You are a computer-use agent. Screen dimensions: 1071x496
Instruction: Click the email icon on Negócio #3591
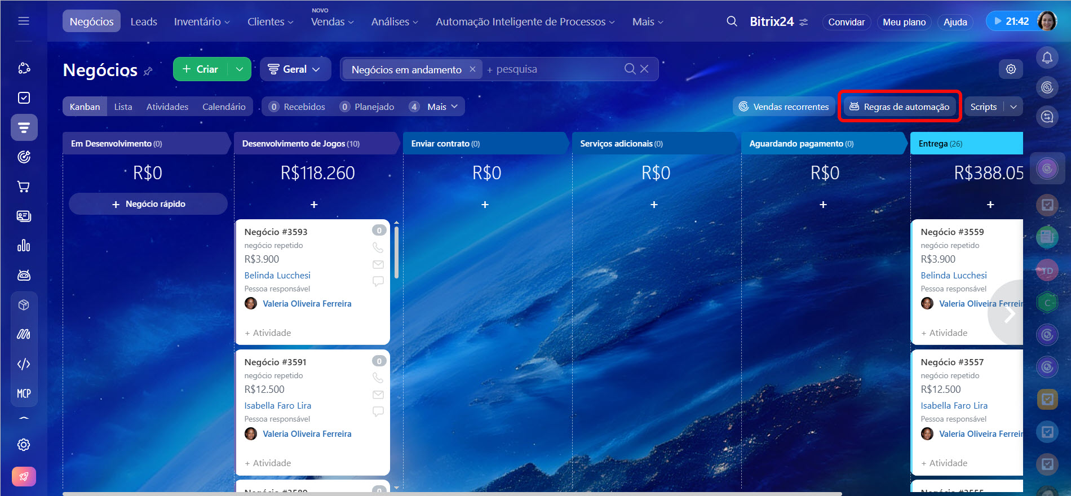(378, 395)
